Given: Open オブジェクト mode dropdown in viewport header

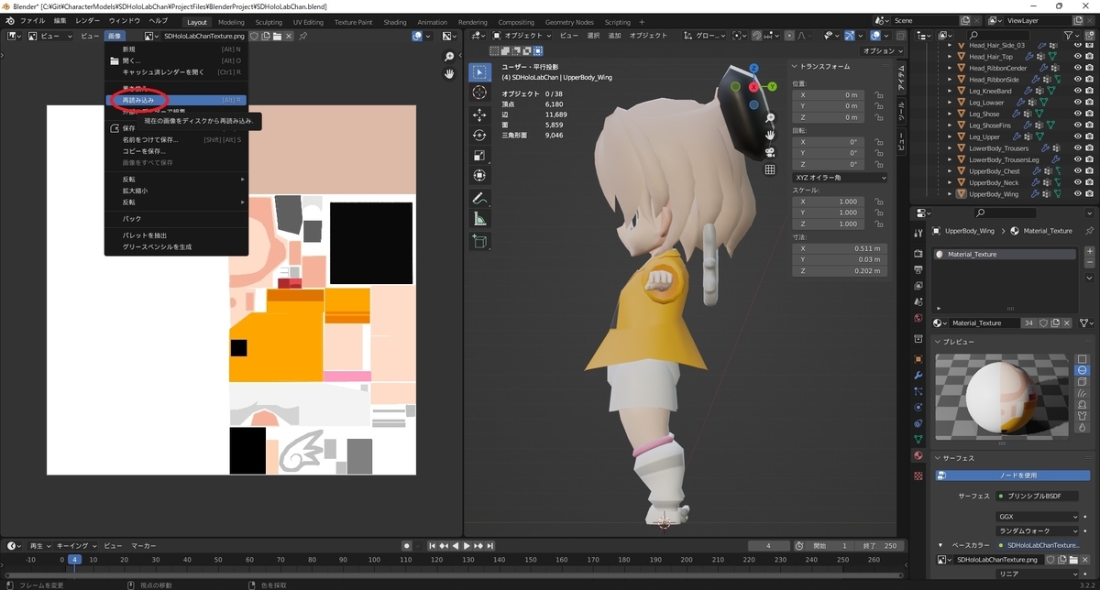Looking at the screenshot, I should pyautogui.click(x=522, y=36).
